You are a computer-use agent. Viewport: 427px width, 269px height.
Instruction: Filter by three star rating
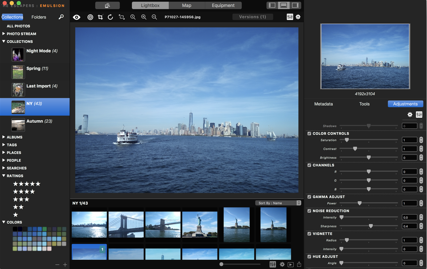tap(21, 199)
